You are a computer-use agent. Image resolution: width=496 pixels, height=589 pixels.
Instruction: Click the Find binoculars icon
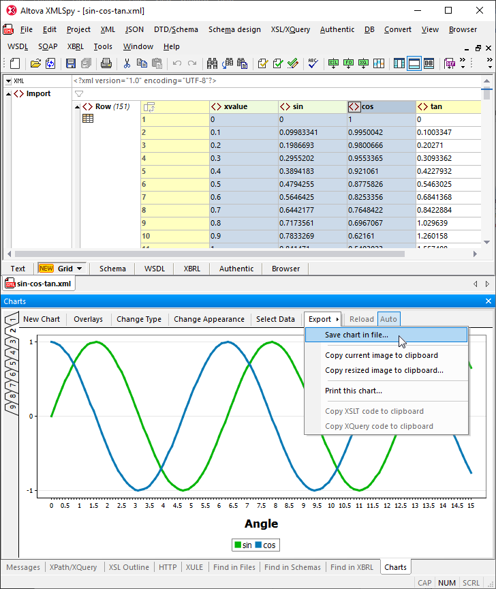point(211,63)
